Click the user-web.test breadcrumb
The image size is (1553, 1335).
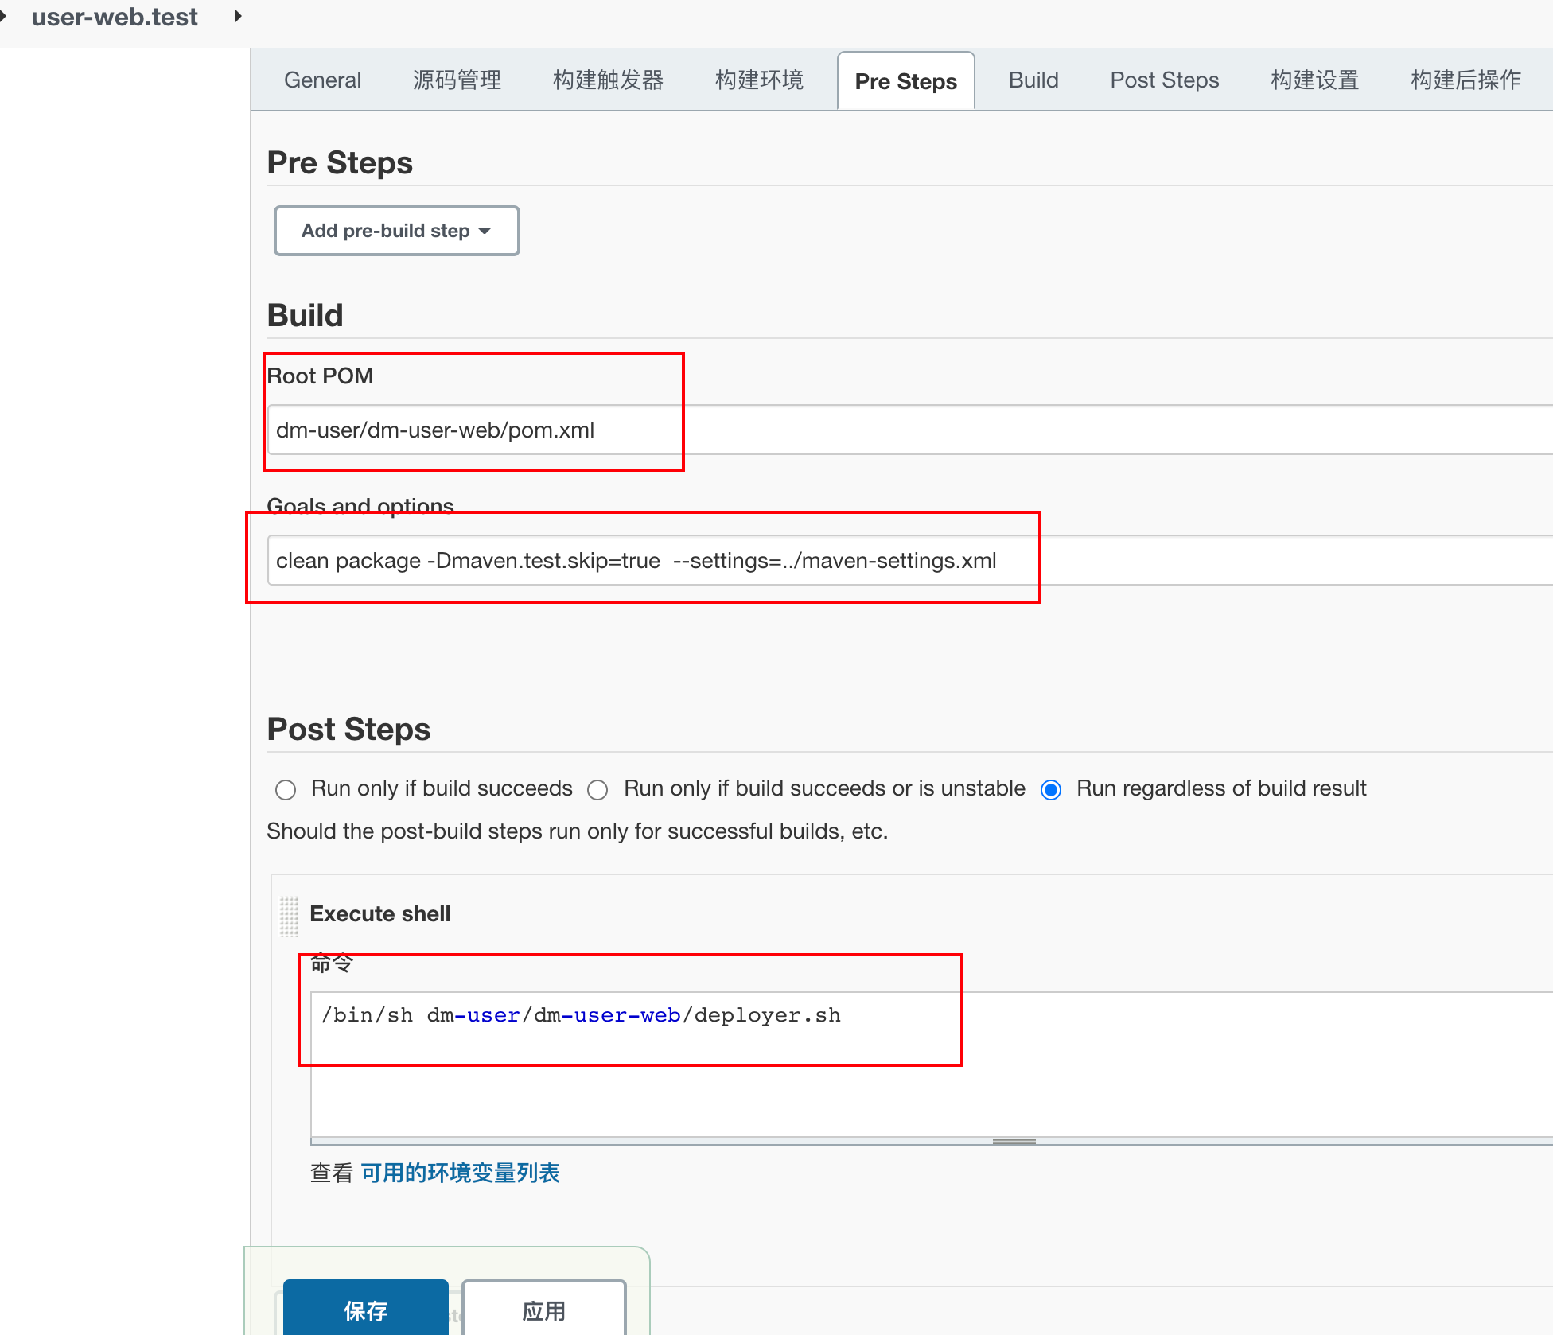115,17
